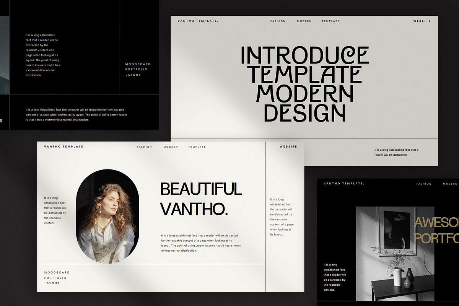Click the white paragraph on Awesome Portfolio slide
This screenshot has height=306, width=459.
[335, 277]
